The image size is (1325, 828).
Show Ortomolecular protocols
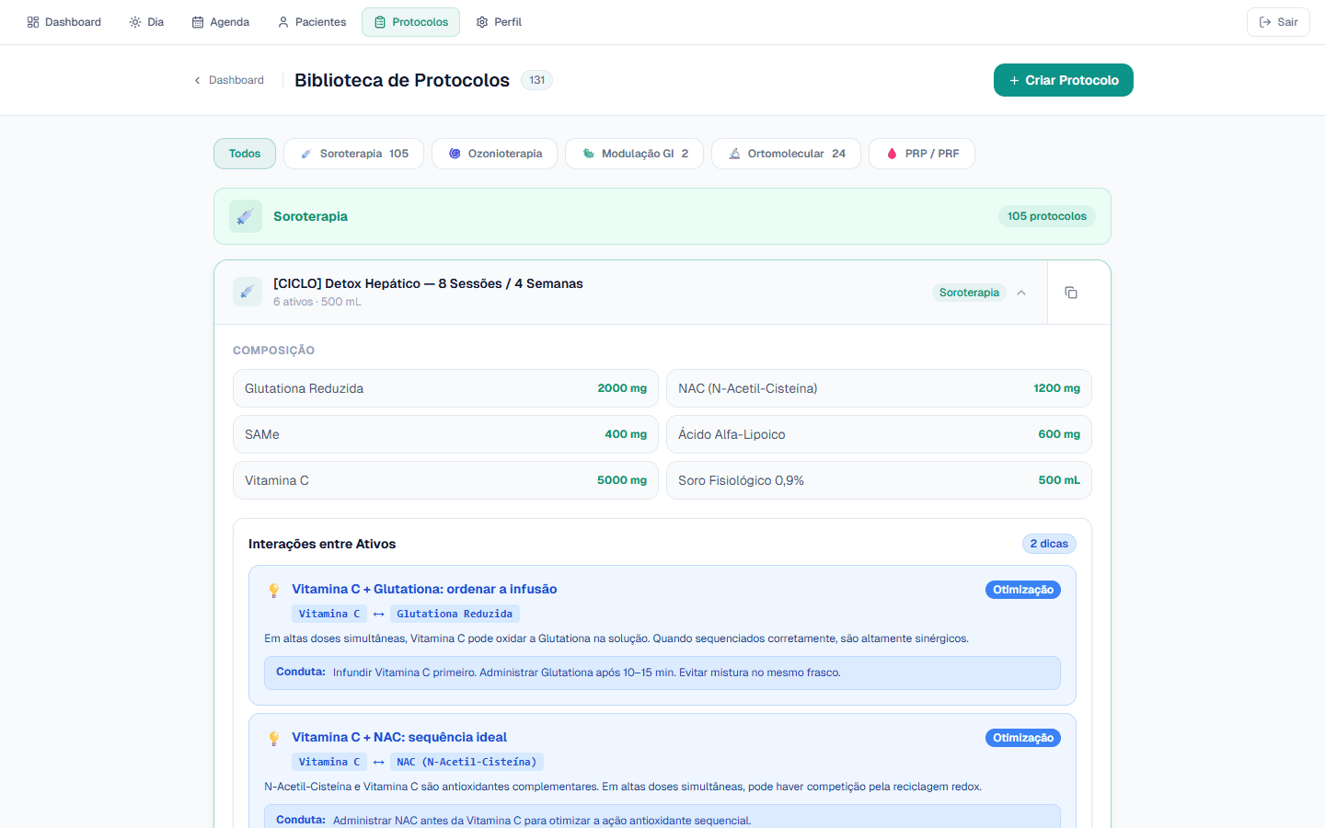(786, 154)
